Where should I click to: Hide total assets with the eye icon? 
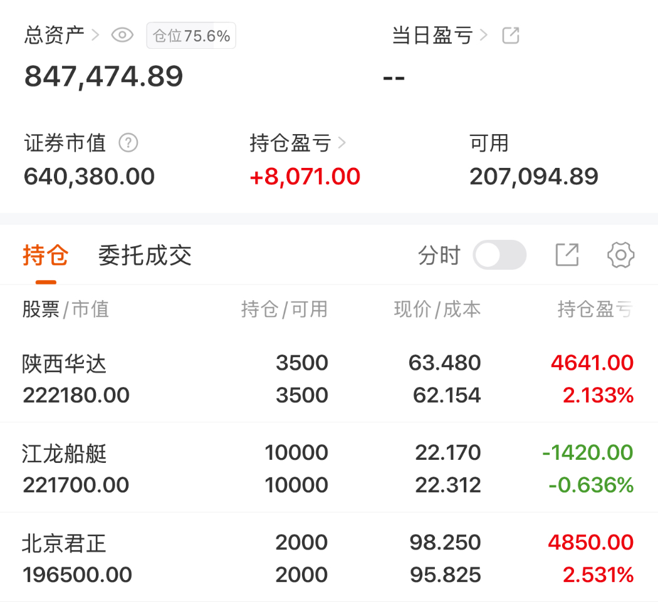pos(122,35)
